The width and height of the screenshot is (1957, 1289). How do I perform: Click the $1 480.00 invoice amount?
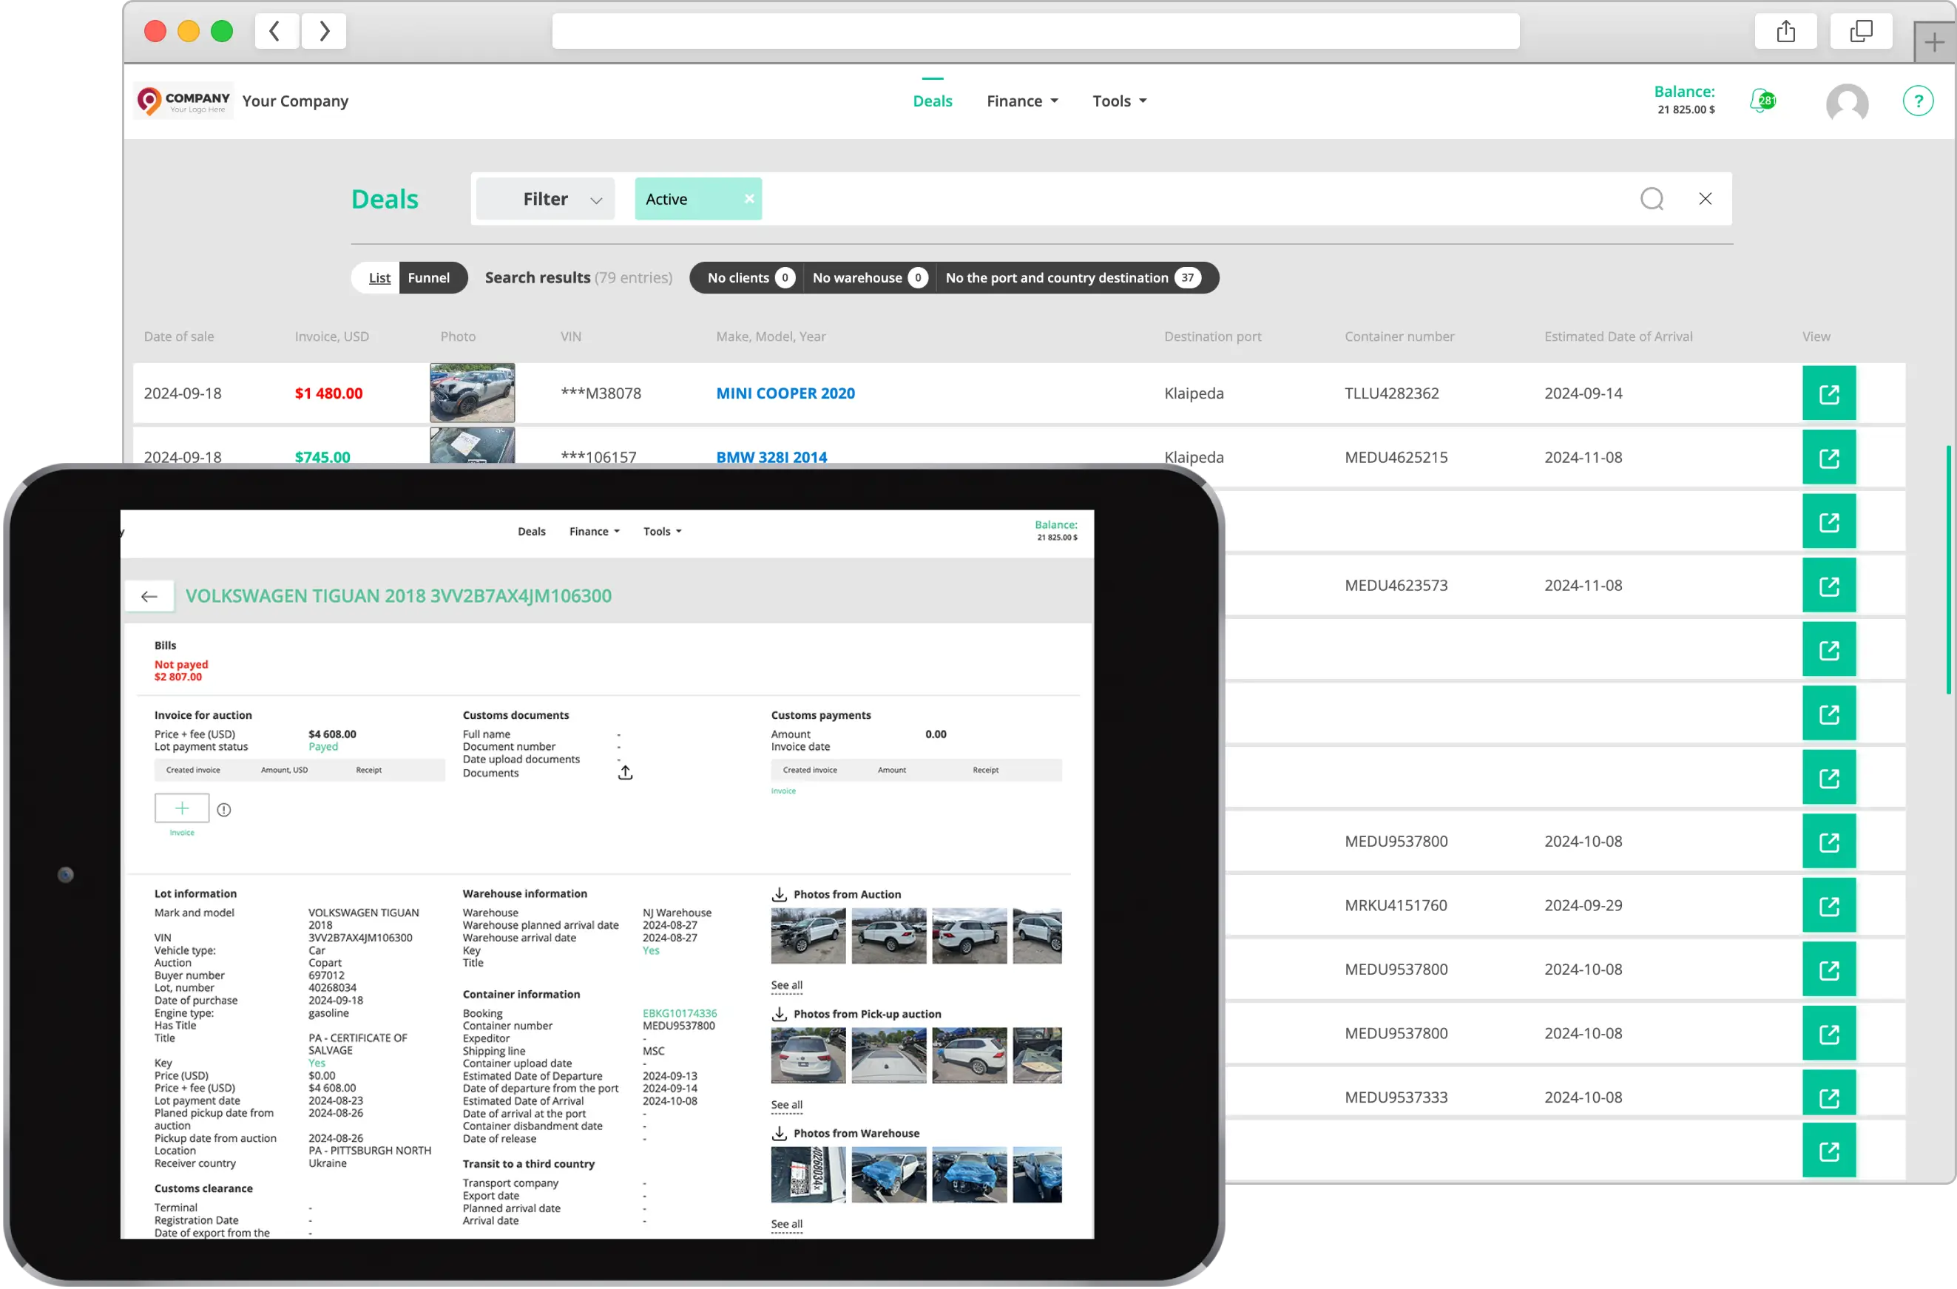328,393
